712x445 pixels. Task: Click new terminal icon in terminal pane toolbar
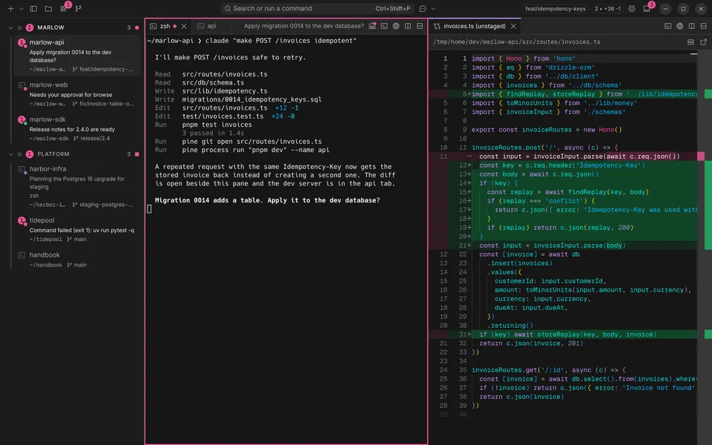point(384,27)
